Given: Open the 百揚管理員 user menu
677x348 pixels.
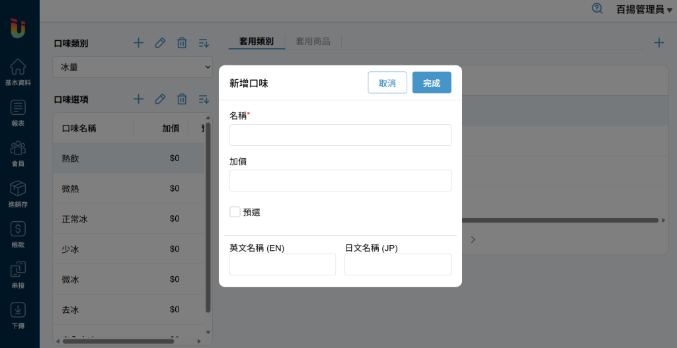Looking at the screenshot, I should coord(643,9).
